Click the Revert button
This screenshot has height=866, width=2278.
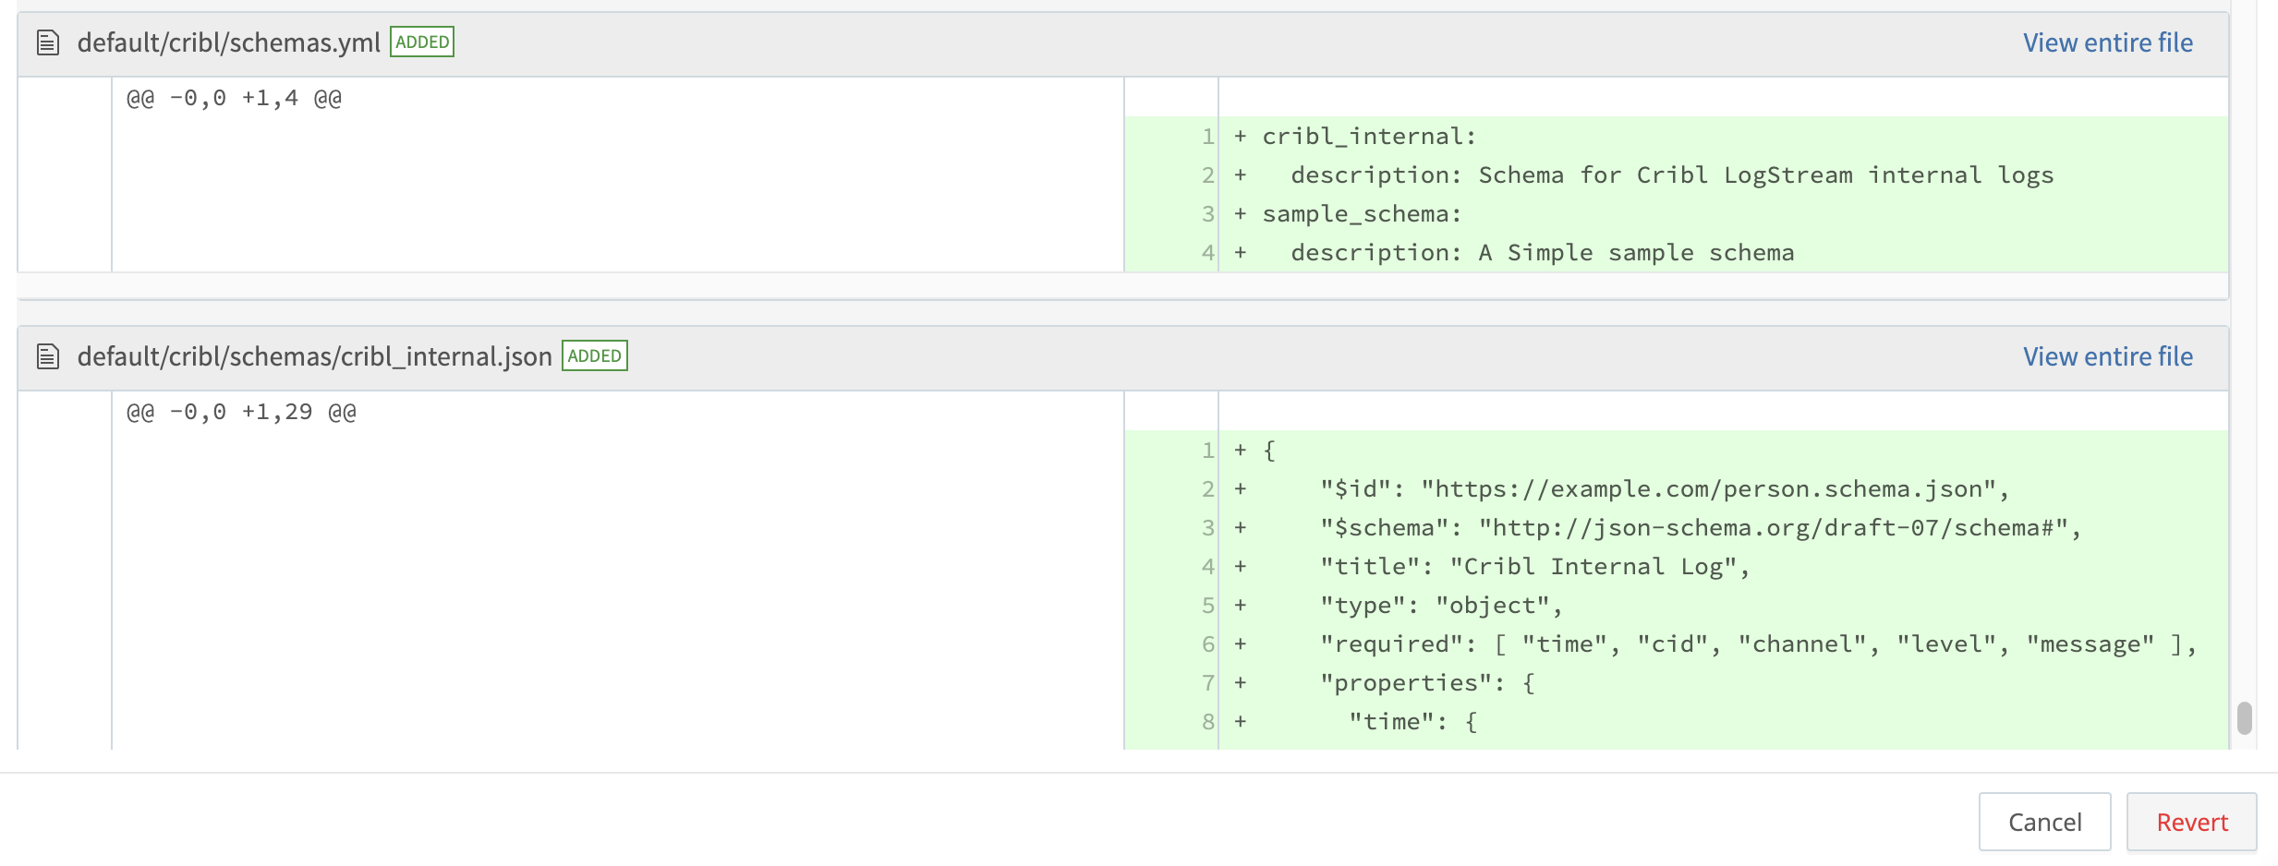point(2191,821)
